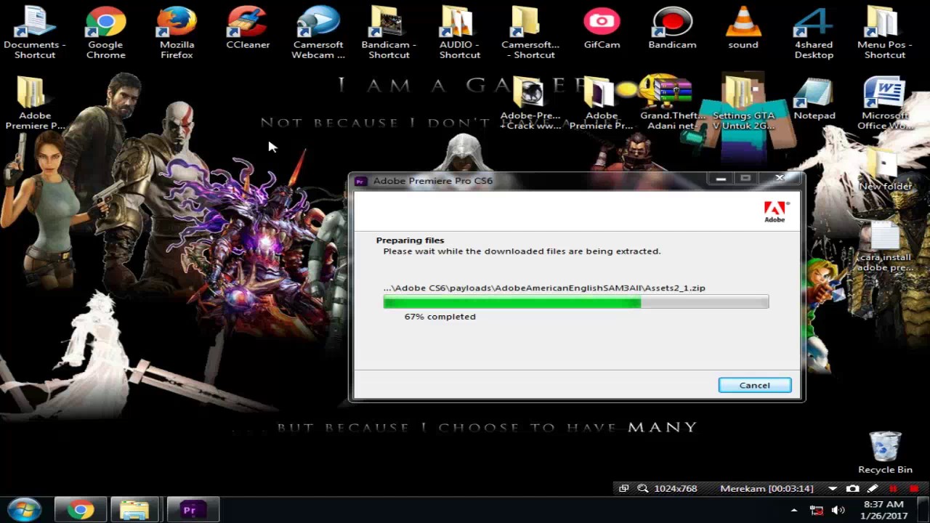Select the 'cara install adobe pre...' text file

(884, 247)
